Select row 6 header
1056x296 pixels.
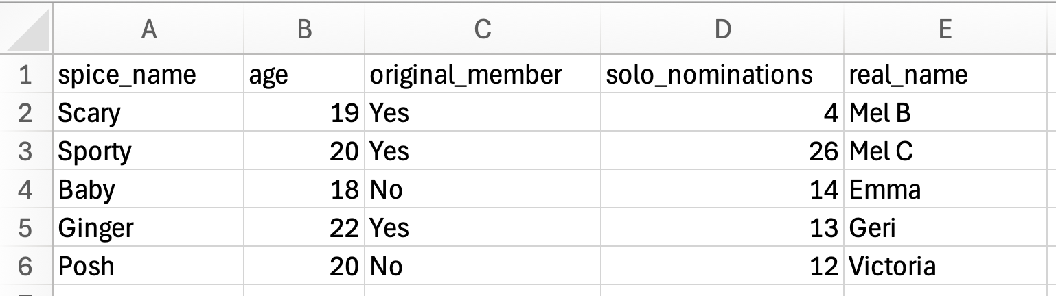tap(25, 266)
